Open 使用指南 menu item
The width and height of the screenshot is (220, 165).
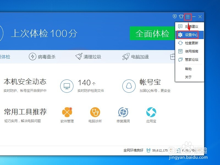point(189,51)
